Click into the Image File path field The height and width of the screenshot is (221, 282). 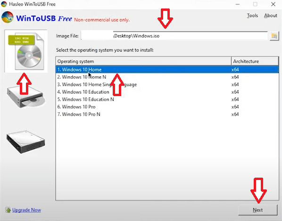click(x=174, y=36)
